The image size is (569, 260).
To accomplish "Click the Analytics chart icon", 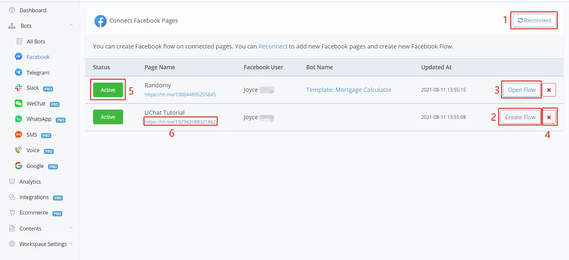I will pyautogui.click(x=12, y=181).
